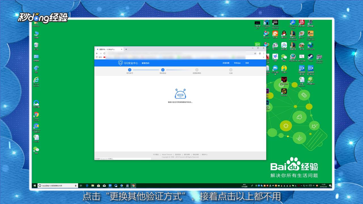Open the 应用 apps bookmark shortcut

tap(99, 57)
